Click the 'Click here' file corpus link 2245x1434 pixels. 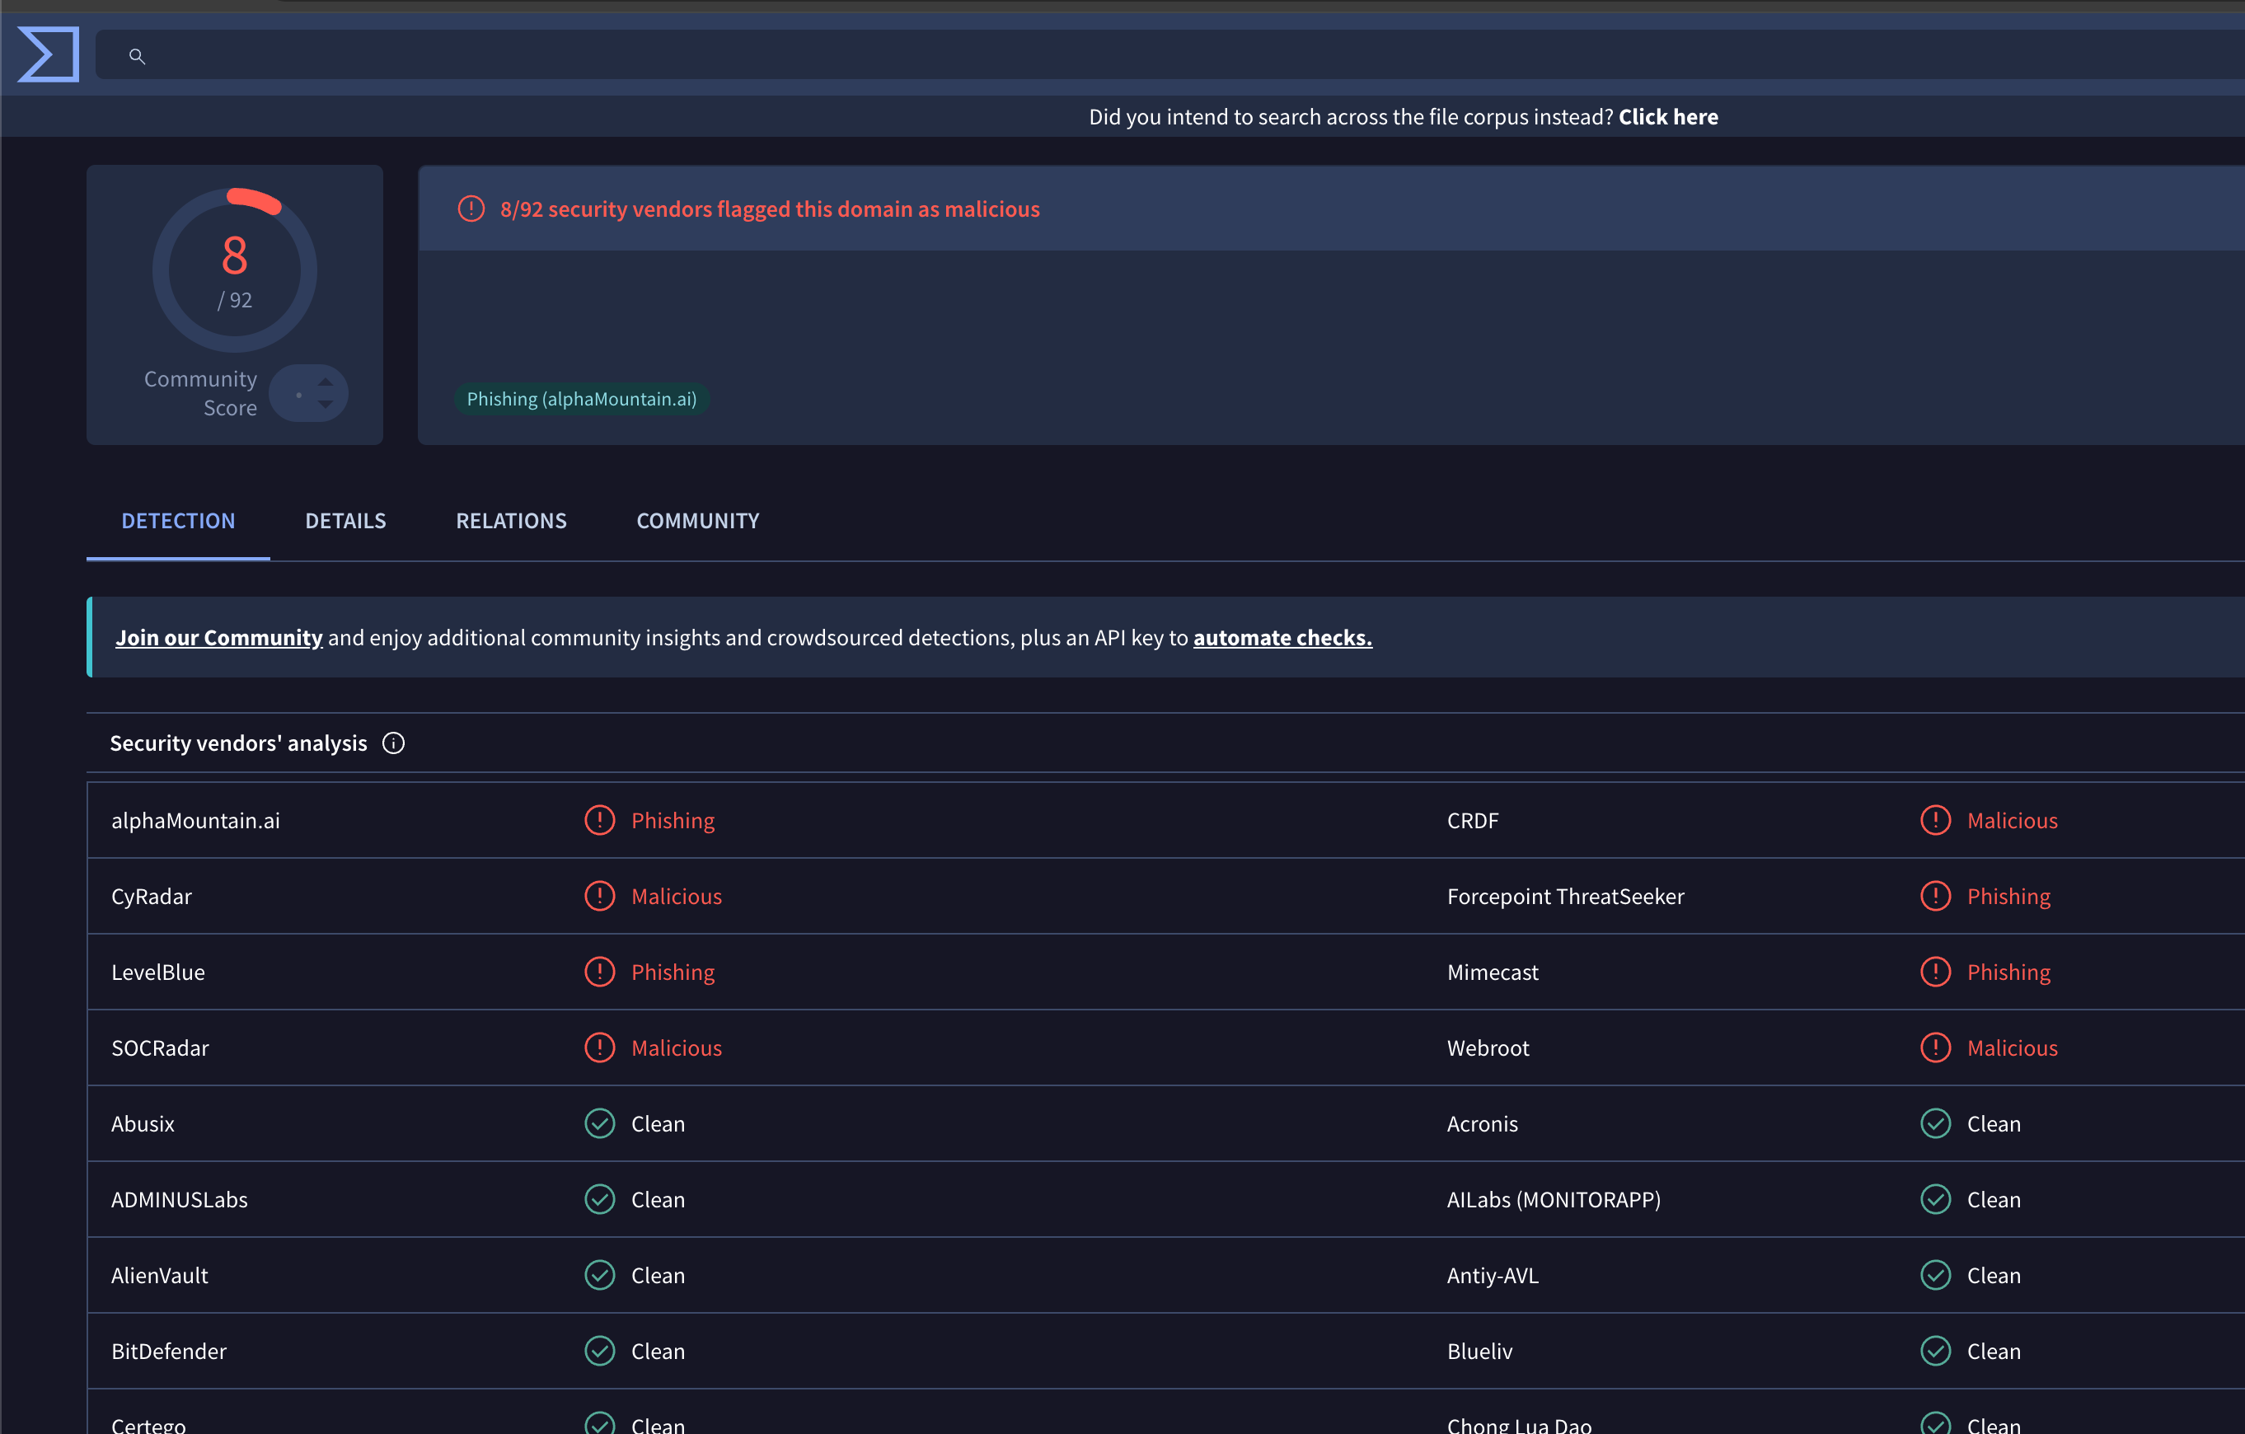1668,116
